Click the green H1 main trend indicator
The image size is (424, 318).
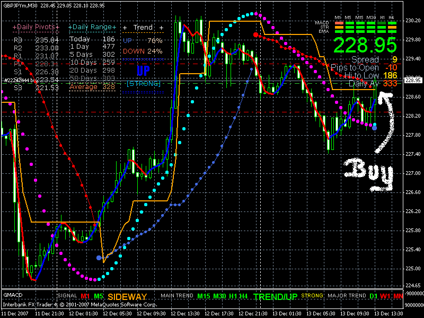[x=233, y=296]
